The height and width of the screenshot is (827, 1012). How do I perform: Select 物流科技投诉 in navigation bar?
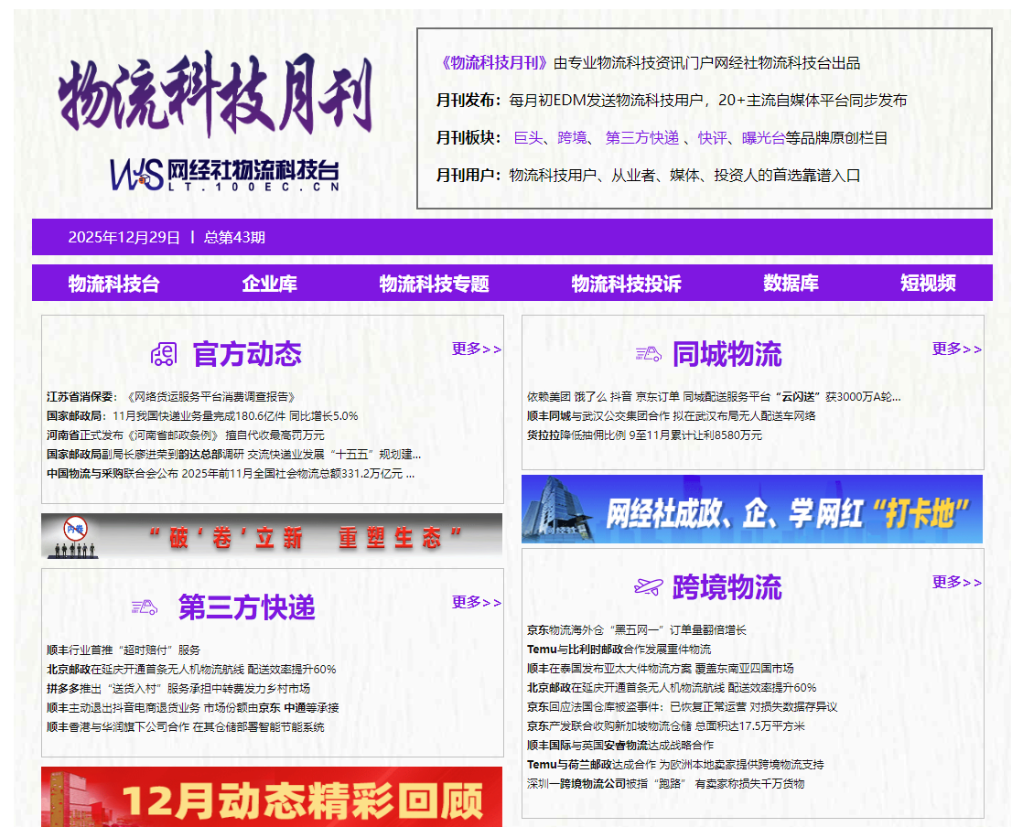pyautogui.click(x=626, y=284)
